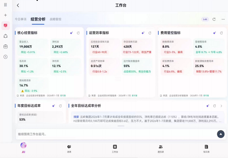Click AI sparkle on 运营效率指标 card
Viewport: 228px width, 158px height.
tap(143, 33)
